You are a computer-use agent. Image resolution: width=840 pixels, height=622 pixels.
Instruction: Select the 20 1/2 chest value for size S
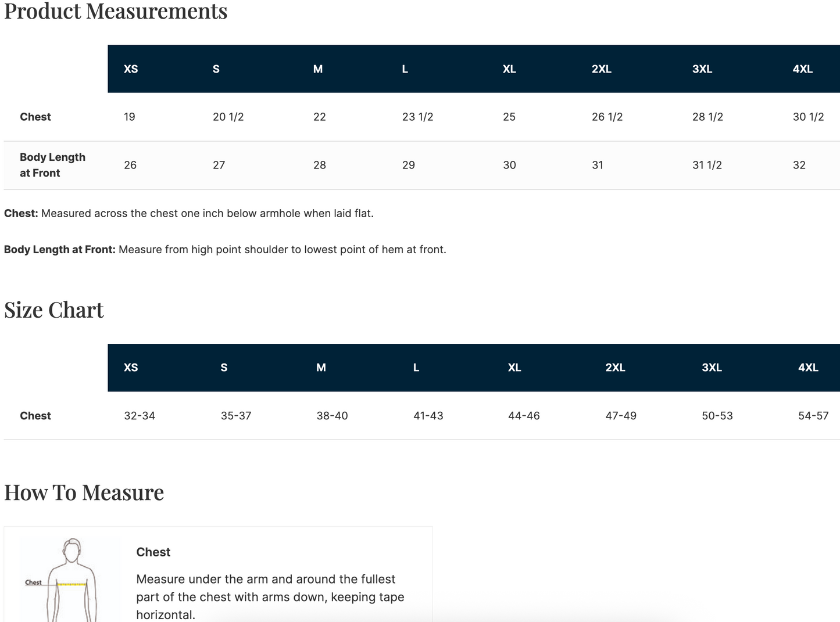tap(228, 117)
